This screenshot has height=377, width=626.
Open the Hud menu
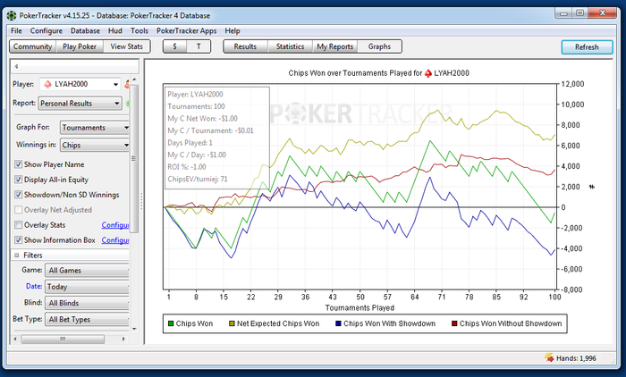115,30
